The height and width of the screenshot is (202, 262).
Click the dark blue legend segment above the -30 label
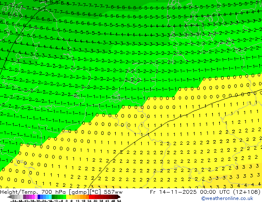pos(39,197)
